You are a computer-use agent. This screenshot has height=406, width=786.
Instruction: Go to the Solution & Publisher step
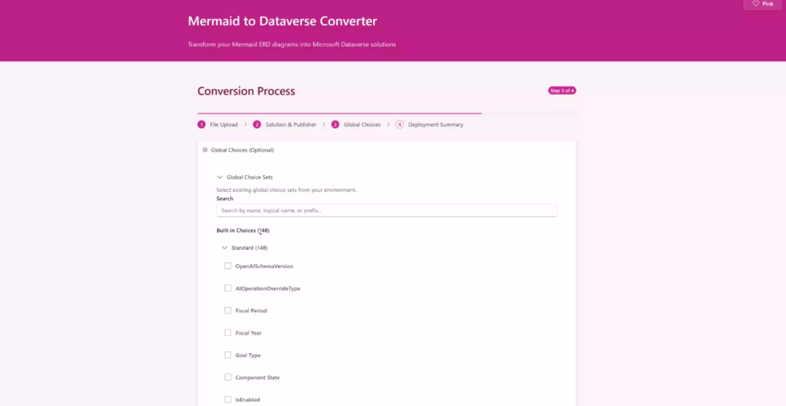coord(291,124)
